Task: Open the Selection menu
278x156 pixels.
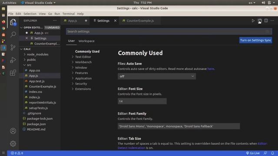Action: coord(30,14)
